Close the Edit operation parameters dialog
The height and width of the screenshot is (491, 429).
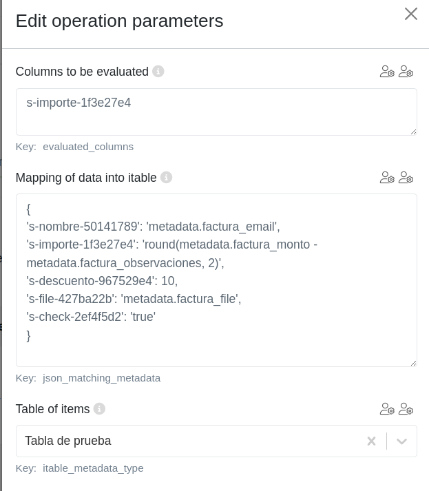pyautogui.click(x=411, y=14)
